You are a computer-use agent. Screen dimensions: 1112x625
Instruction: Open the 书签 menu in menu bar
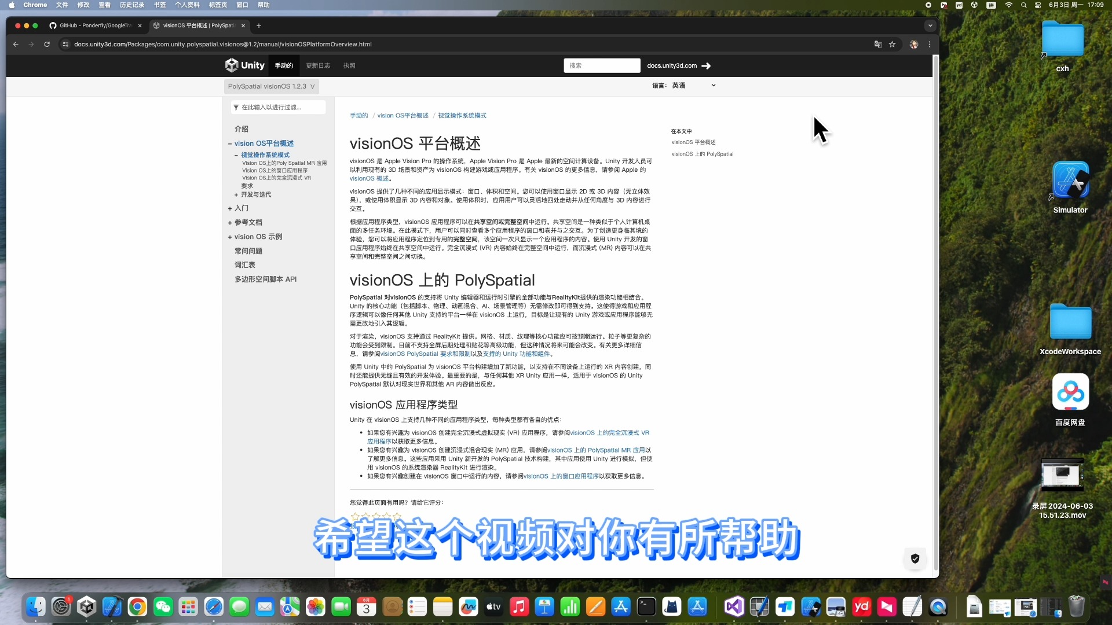point(160,5)
